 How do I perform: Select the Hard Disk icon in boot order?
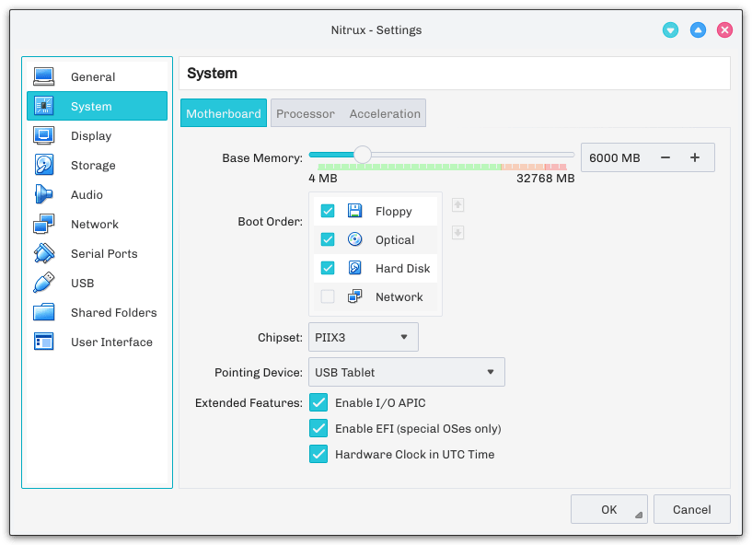[x=355, y=268]
